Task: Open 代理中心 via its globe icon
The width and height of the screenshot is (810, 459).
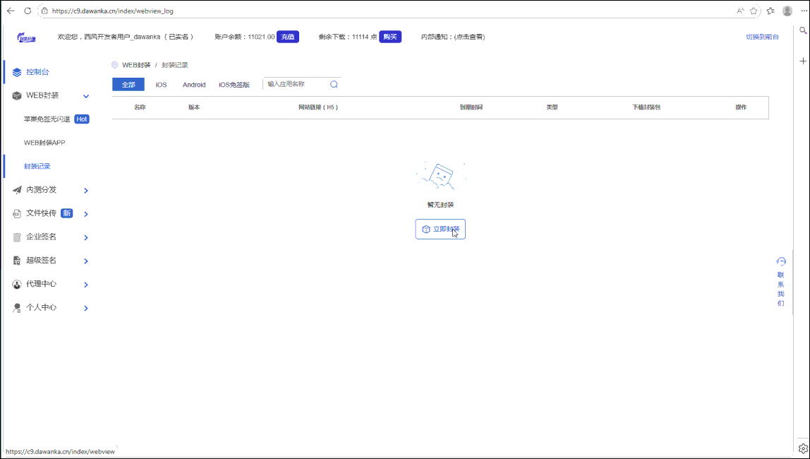Action: tap(16, 283)
